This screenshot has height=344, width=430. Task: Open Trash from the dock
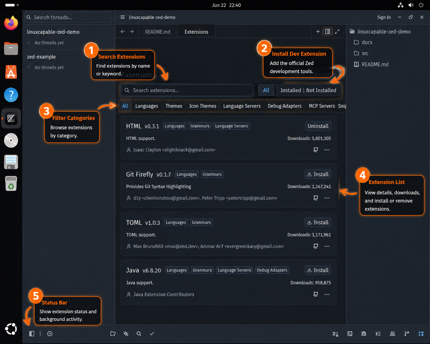pyautogui.click(x=11, y=184)
